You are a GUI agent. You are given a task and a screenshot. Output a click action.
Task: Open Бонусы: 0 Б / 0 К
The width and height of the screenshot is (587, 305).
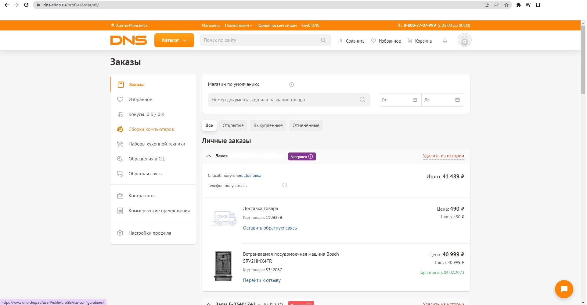(153, 114)
